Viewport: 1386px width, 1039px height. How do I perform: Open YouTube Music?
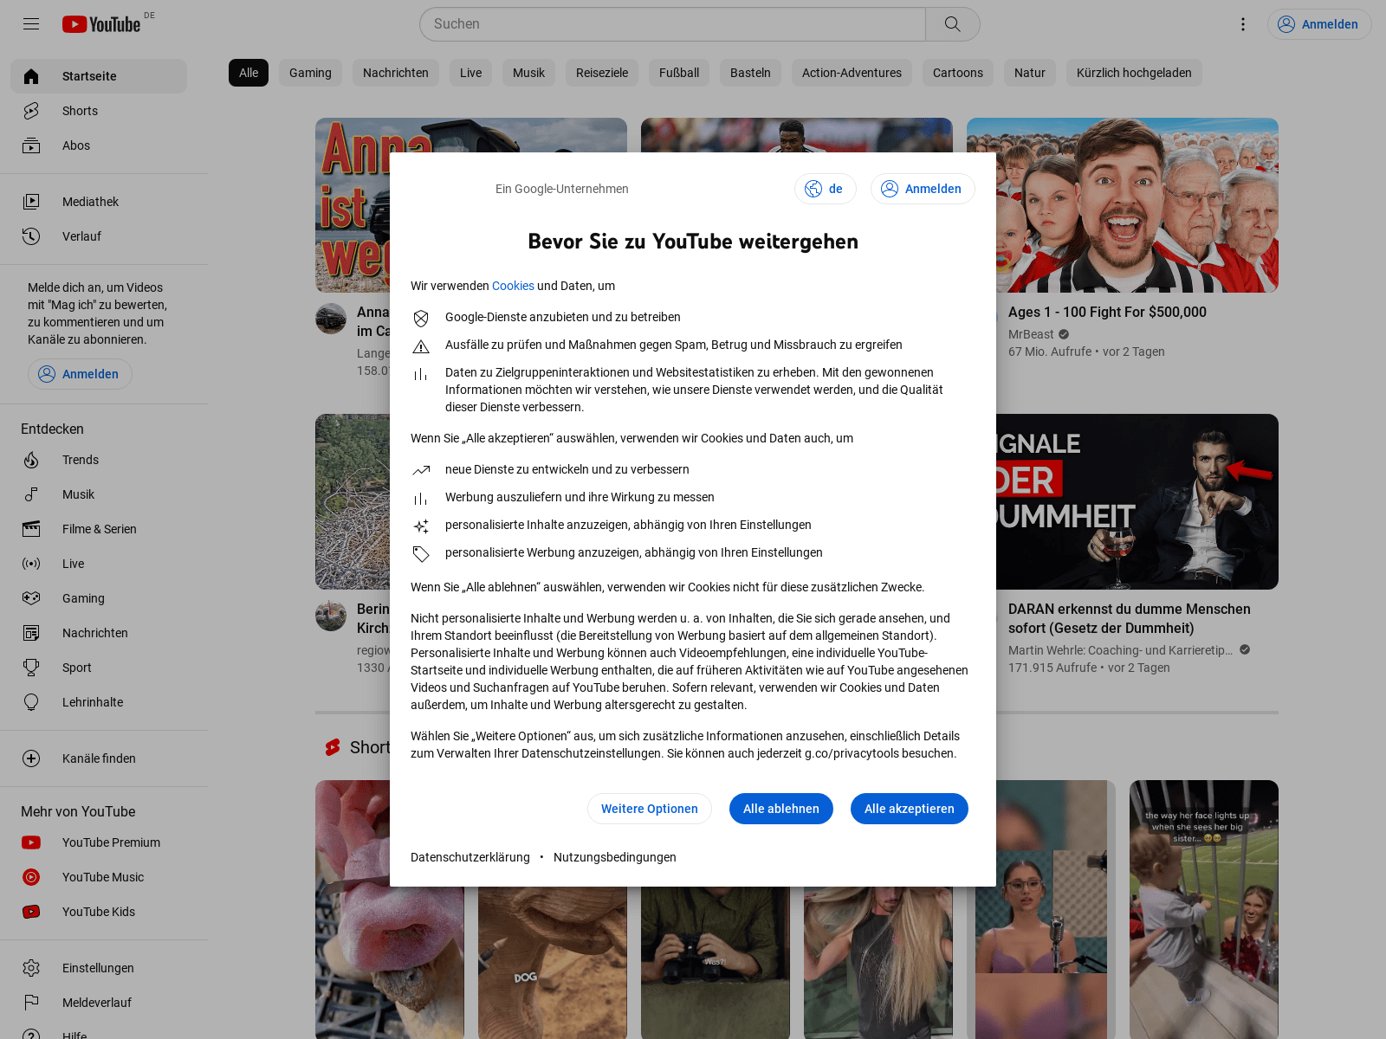click(x=99, y=877)
